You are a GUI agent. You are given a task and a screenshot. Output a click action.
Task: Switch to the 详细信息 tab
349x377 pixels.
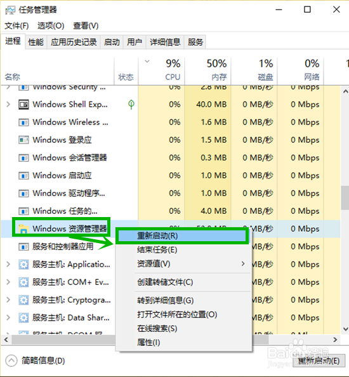(x=165, y=43)
